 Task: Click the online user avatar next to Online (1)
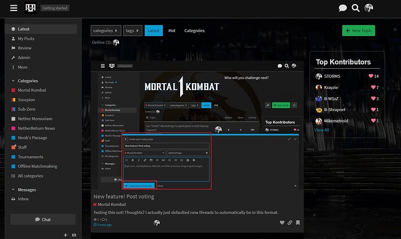(x=116, y=42)
